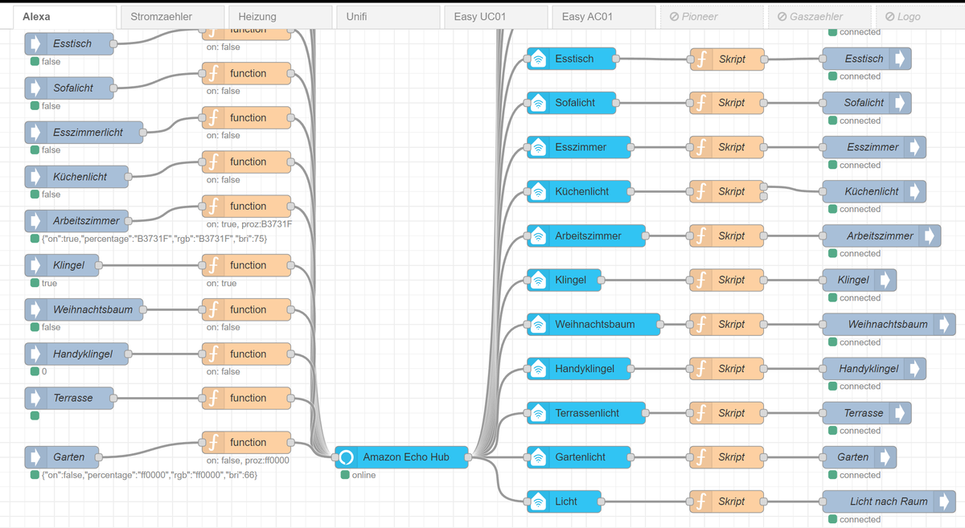The height and width of the screenshot is (528, 965).
Task: Select the Gartenlicht device node
Action: coord(579,457)
